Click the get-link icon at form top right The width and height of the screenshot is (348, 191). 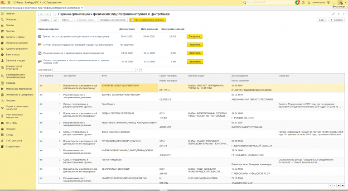point(334,14)
